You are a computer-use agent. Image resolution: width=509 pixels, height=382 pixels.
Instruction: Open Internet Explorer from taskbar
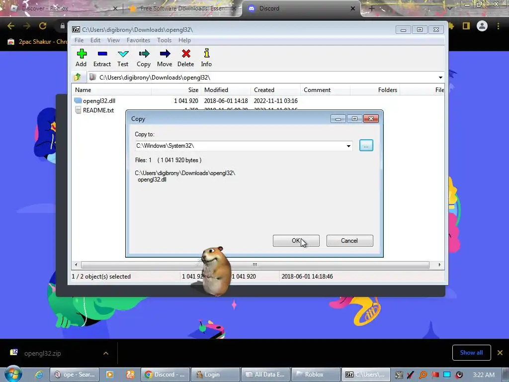[x=39, y=375]
